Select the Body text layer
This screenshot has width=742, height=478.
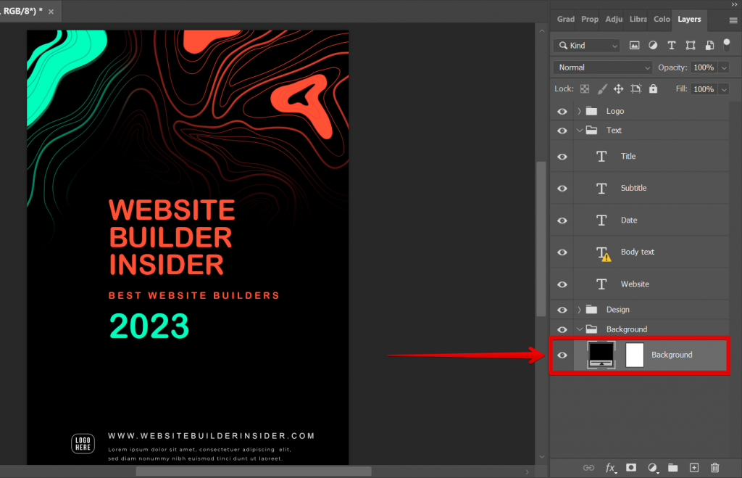tap(638, 252)
